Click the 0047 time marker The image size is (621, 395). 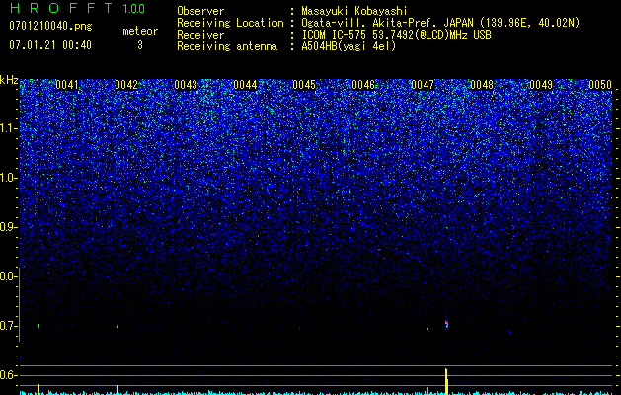(x=423, y=85)
